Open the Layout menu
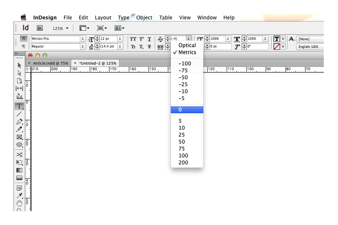 (x=103, y=18)
